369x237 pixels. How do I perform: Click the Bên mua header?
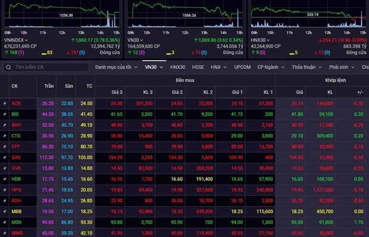tap(185, 80)
